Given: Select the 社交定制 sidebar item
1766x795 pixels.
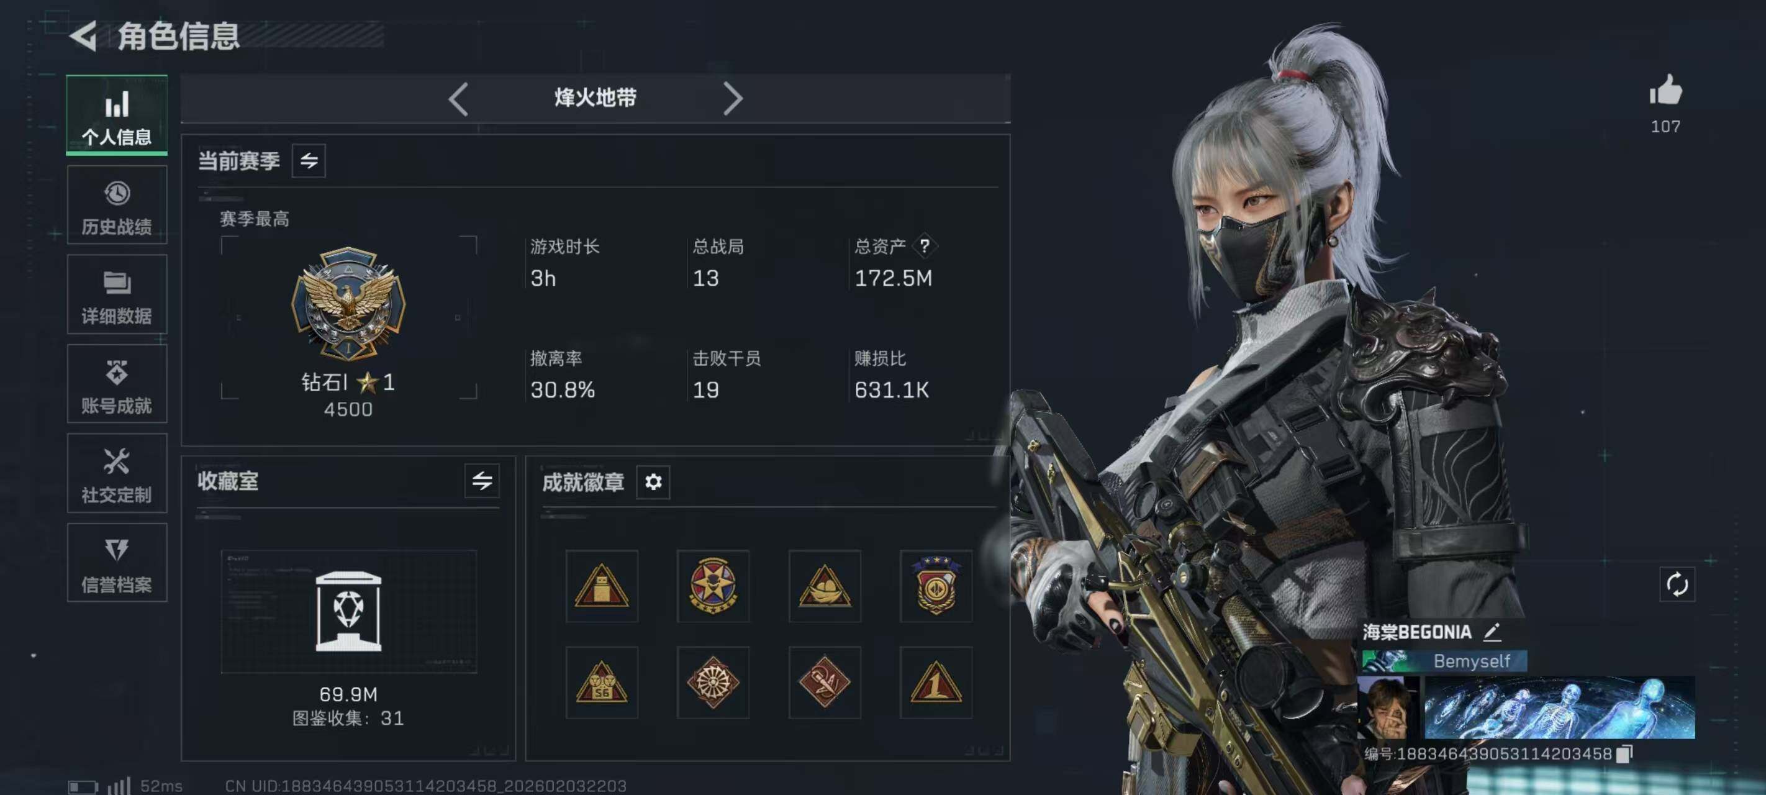Looking at the screenshot, I should pyautogui.click(x=117, y=473).
